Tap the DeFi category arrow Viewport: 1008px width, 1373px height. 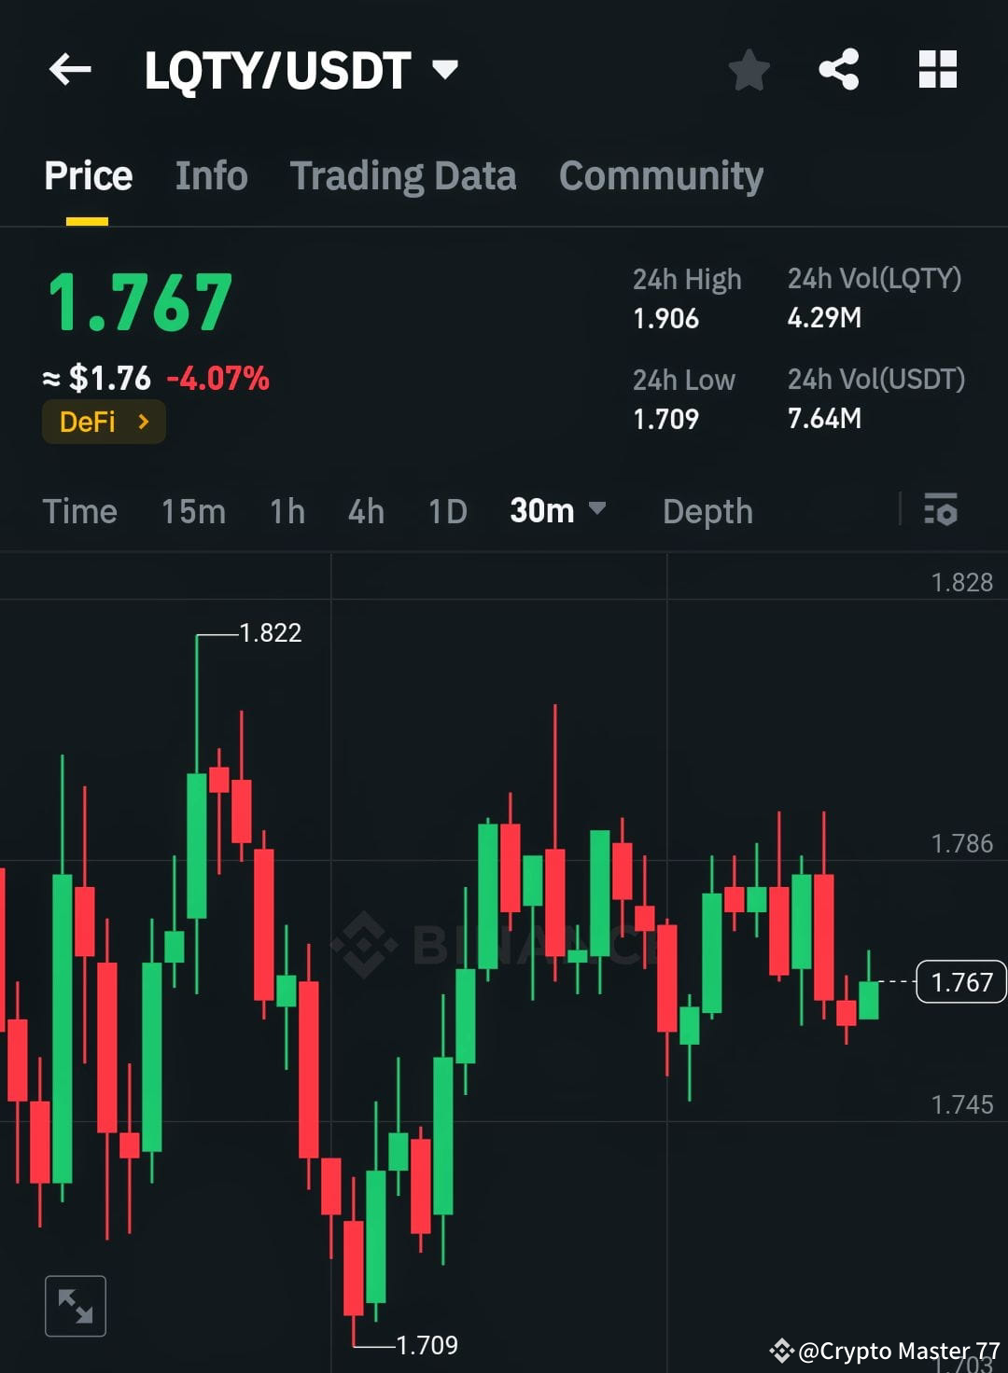[x=145, y=421]
